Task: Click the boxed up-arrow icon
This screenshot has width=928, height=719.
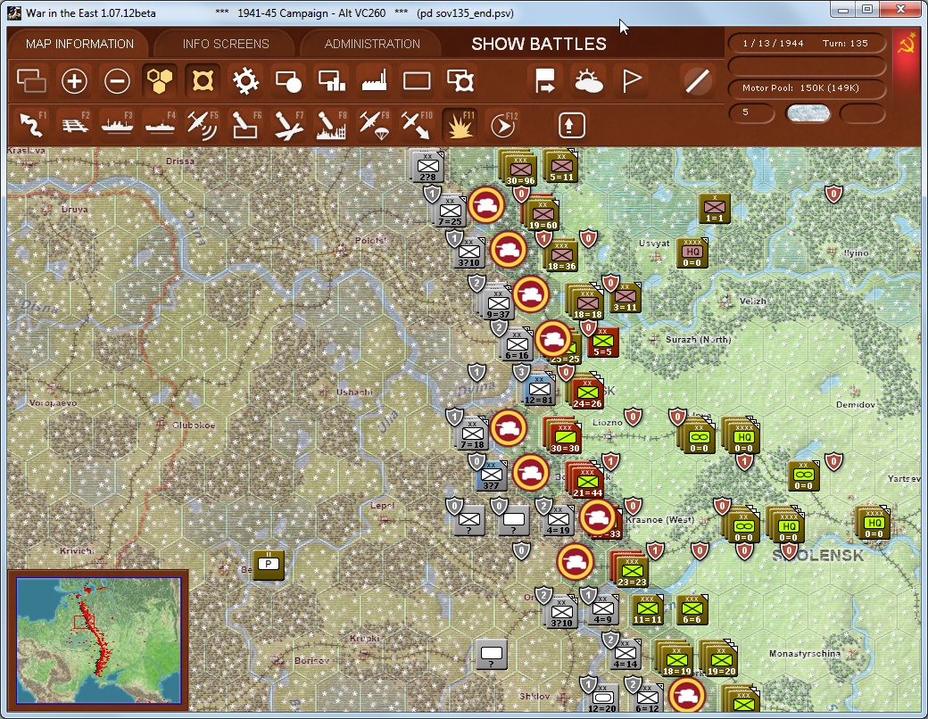Action: [571, 125]
